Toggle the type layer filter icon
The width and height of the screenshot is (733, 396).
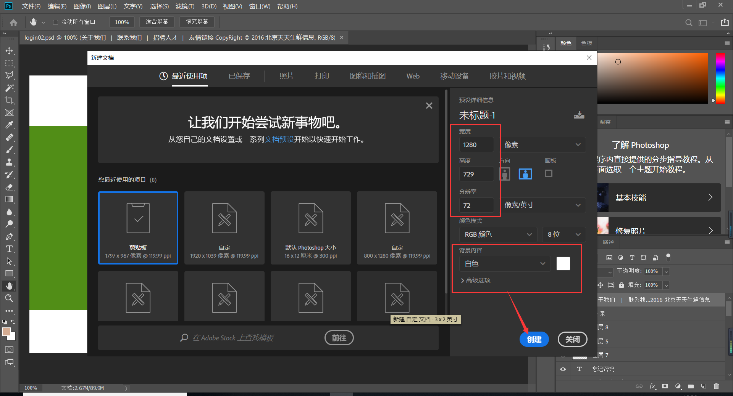632,258
